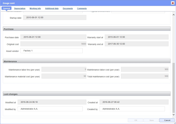Click the Maintenance labor hrs (per year) label
This screenshot has height=124, width=176.
(24, 70)
